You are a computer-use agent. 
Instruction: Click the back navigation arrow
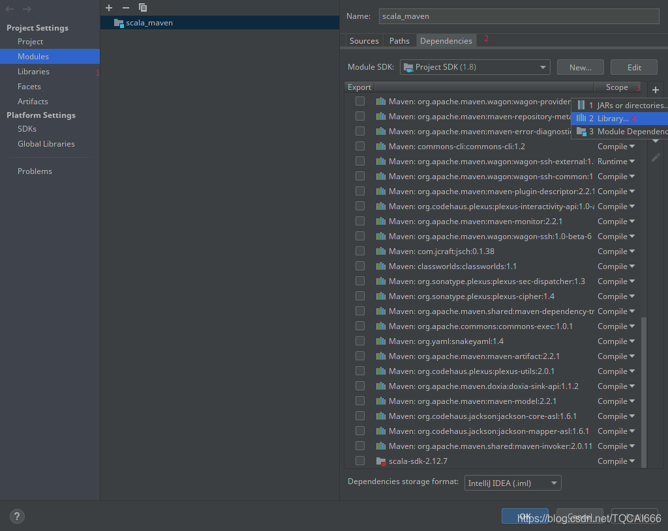tap(9, 9)
